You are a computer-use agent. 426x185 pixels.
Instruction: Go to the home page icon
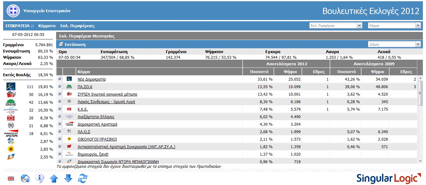point(25,178)
